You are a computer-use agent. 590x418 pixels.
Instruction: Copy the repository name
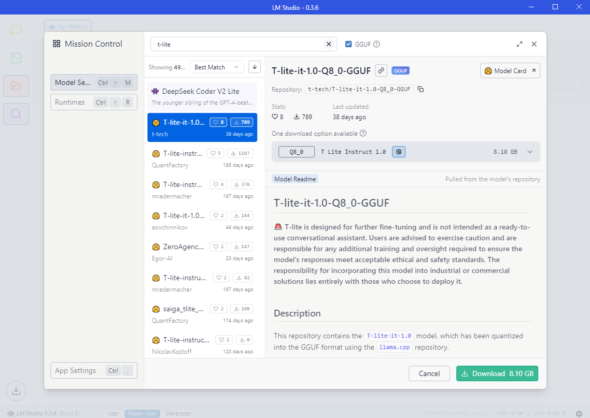click(x=420, y=89)
